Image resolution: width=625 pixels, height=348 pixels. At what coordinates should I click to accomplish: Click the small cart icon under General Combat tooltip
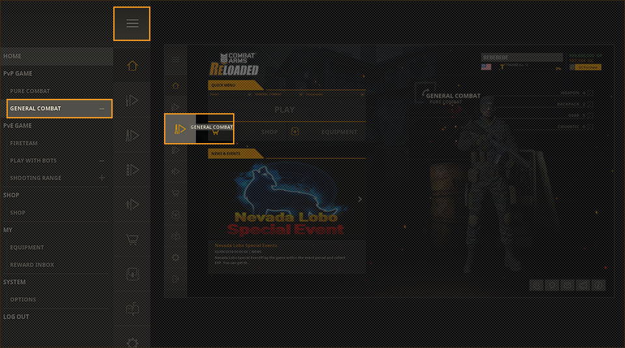click(215, 133)
